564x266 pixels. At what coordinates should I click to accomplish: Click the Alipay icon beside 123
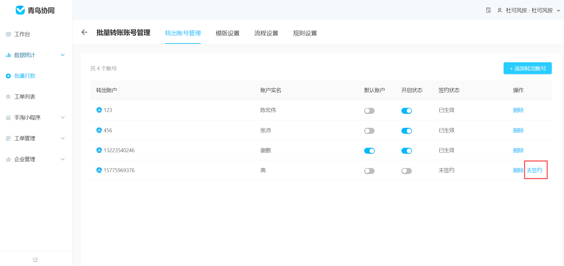(99, 110)
